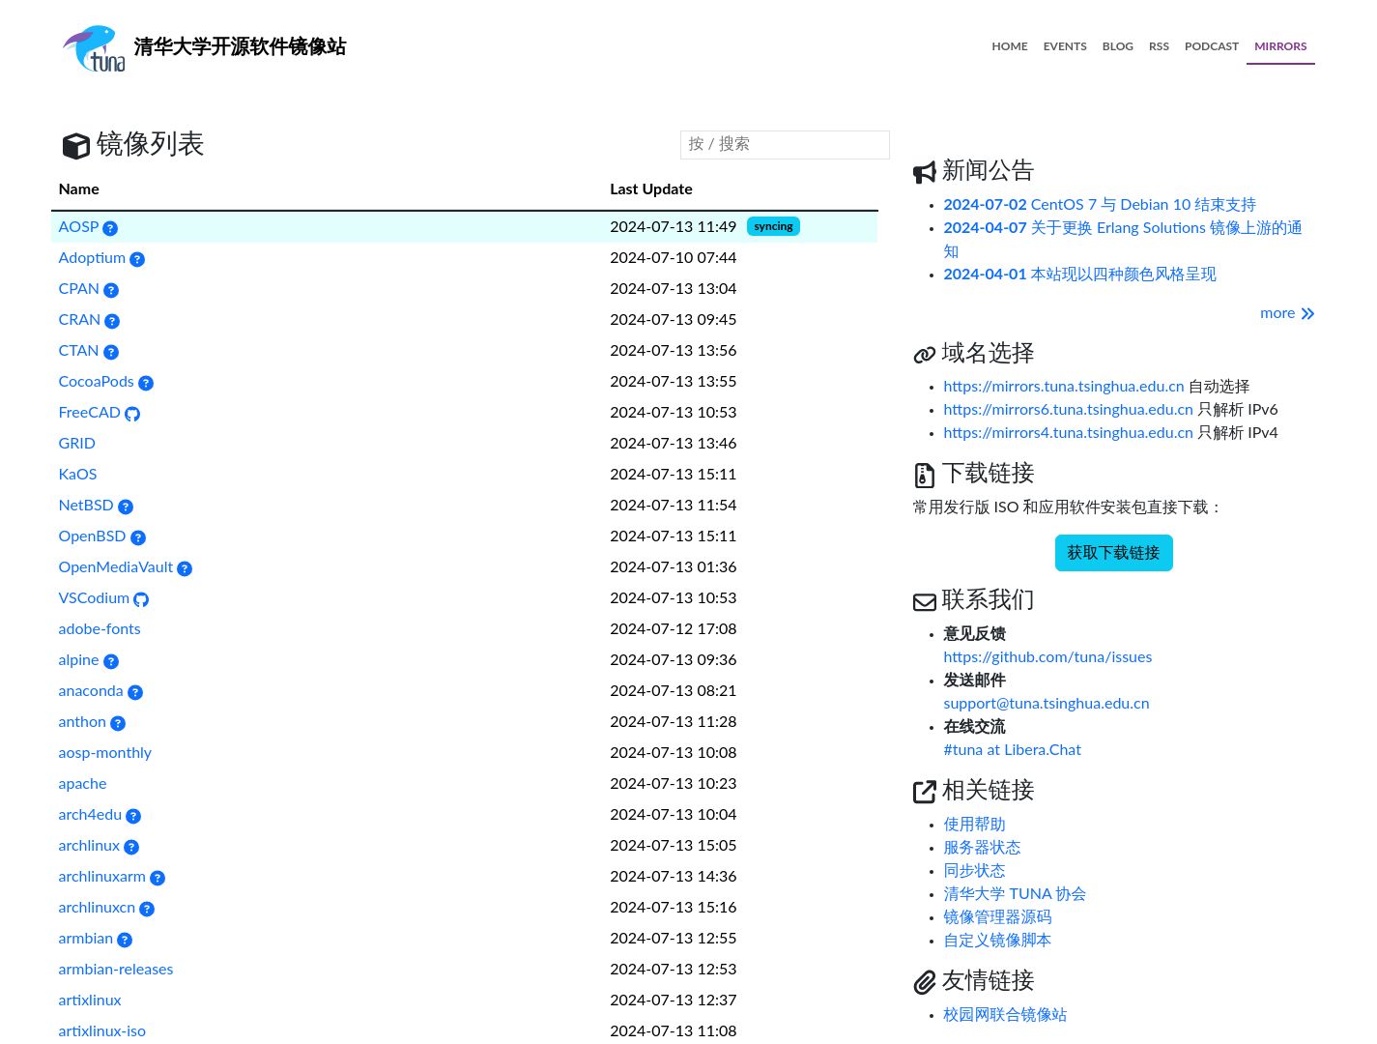Viewport: 1377px width, 1044px height.
Task: Open the artixlinux mirror link
Action: point(90,1000)
